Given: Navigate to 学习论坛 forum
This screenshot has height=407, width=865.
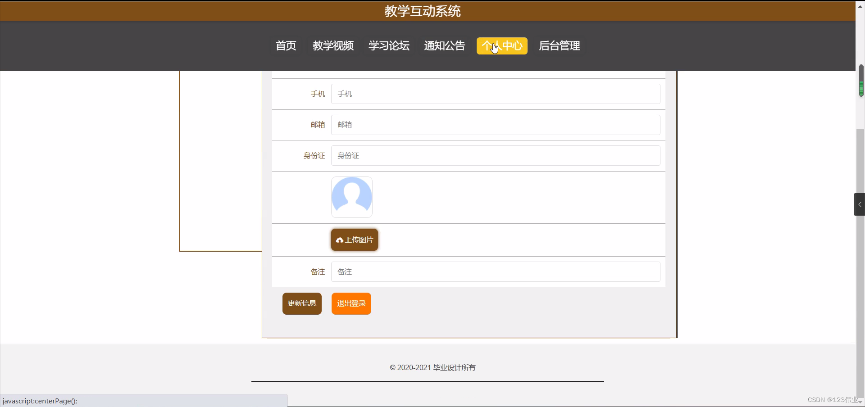Looking at the screenshot, I should pos(389,45).
